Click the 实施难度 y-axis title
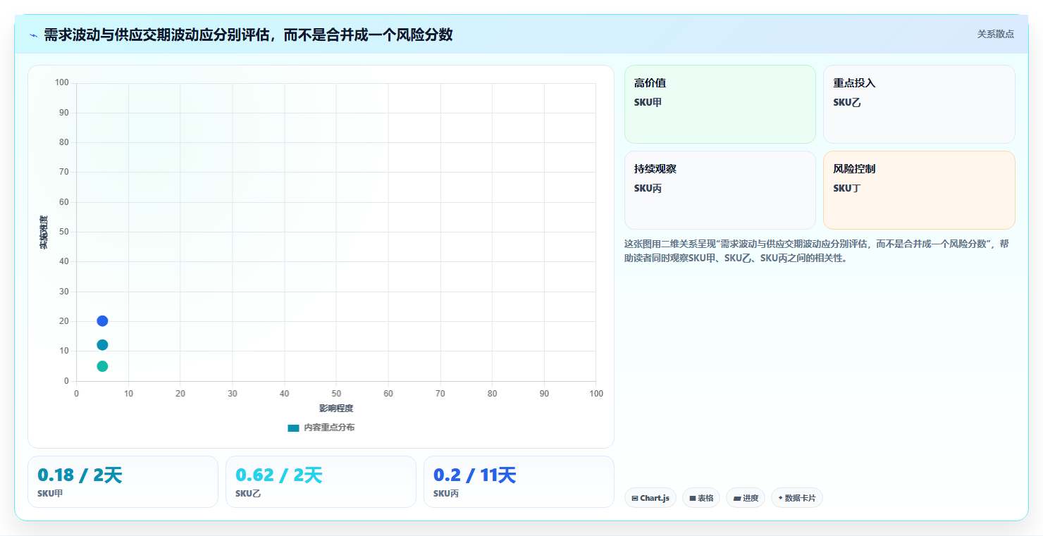The image size is (1043, 536). (44, 232)
